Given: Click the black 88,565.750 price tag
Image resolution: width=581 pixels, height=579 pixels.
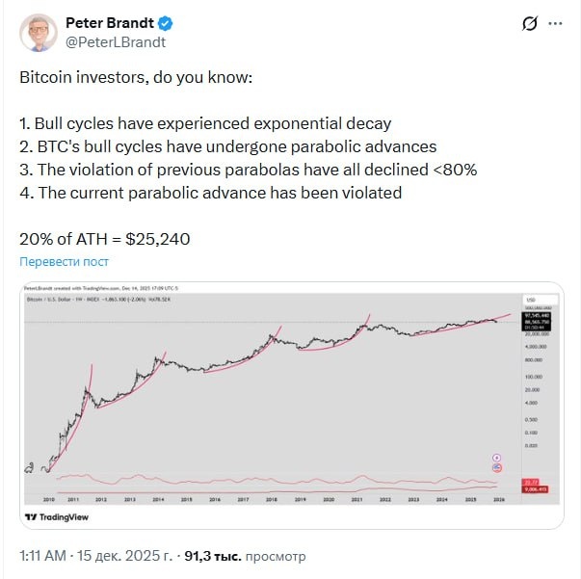Looking at the screenshot, I should 530,322.
